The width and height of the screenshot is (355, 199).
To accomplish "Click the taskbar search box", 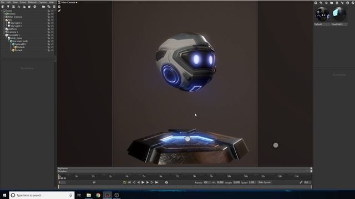I will pyautogui.click(x=42, y=195).
